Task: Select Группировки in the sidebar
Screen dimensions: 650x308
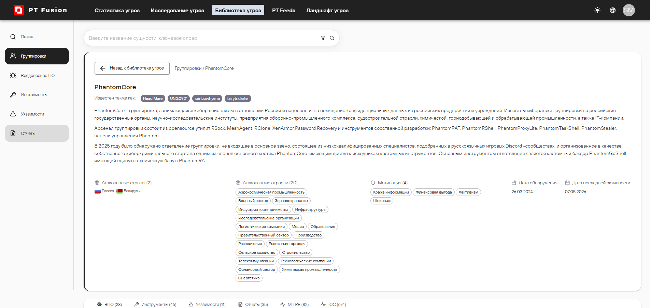Action: click(x=37, y=56)
